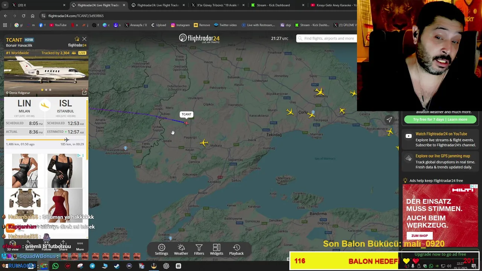Open ad choices icon on left ad
Viewport: 482px width, 271px height.
pos(79,155)
